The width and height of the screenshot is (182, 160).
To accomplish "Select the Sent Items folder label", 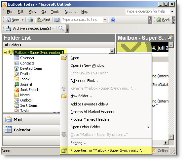I will click(x=29, y=105).
